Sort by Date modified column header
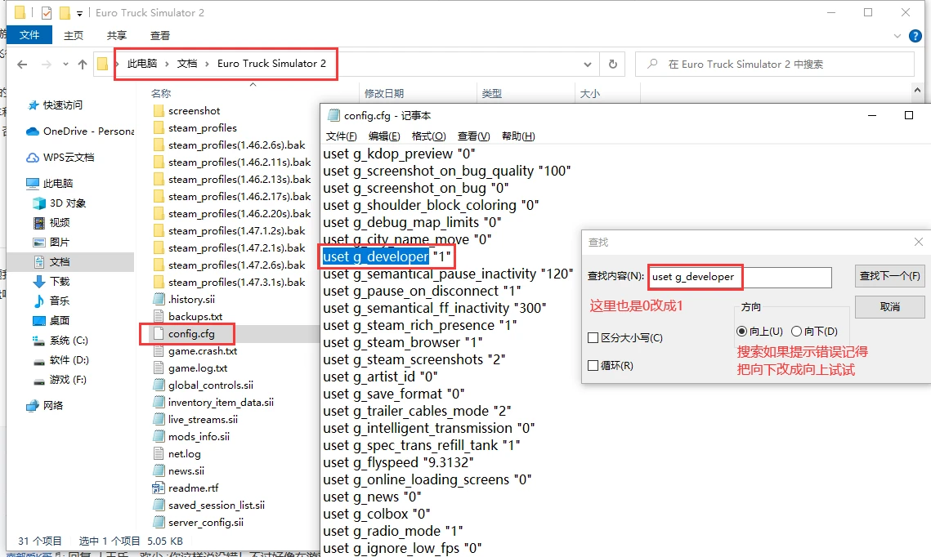Image resolution: width=931 pixels, height=557 pixels. click(x=383, y=94)
